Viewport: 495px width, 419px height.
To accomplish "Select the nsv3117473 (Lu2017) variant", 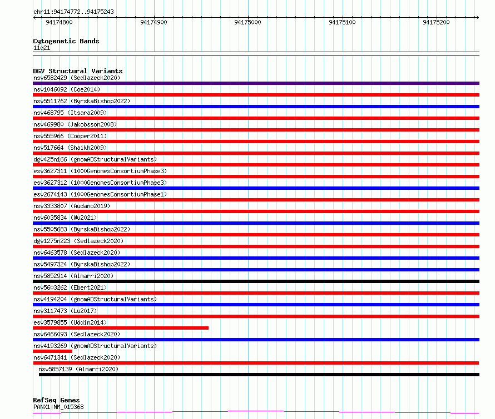I will [x=65, y=311].
